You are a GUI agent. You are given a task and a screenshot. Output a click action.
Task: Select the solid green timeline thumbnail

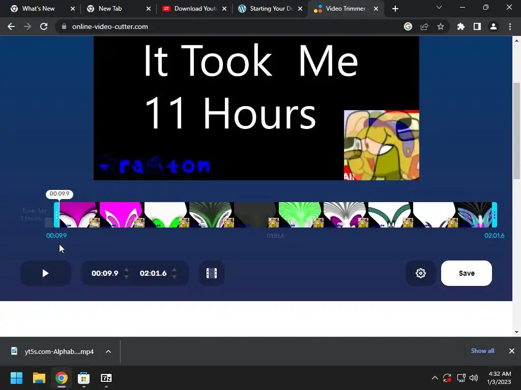(300, 215)
